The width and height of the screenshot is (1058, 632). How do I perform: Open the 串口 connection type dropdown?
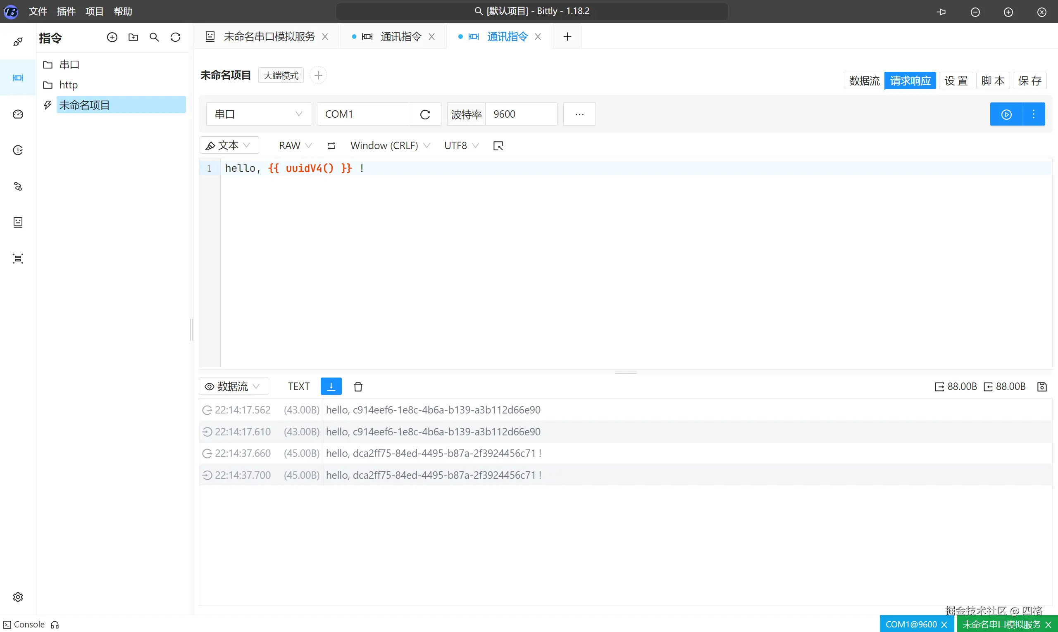(258, 114)
